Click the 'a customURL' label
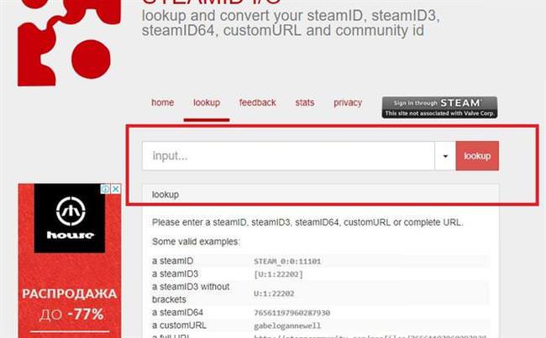The height and width of the screenshot is (338, 546). (x=179, y=325)
